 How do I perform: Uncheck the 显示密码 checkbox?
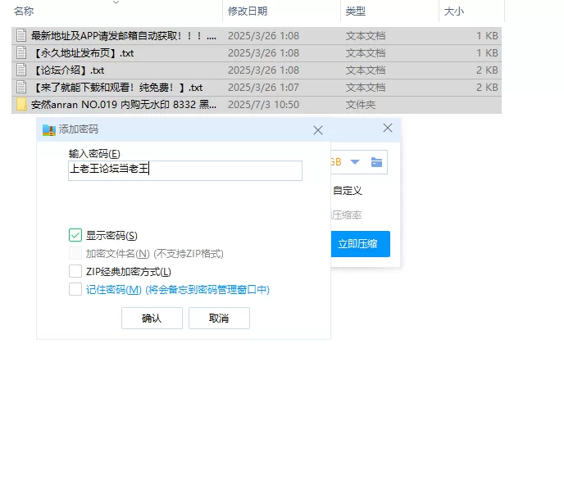[75, 236]
